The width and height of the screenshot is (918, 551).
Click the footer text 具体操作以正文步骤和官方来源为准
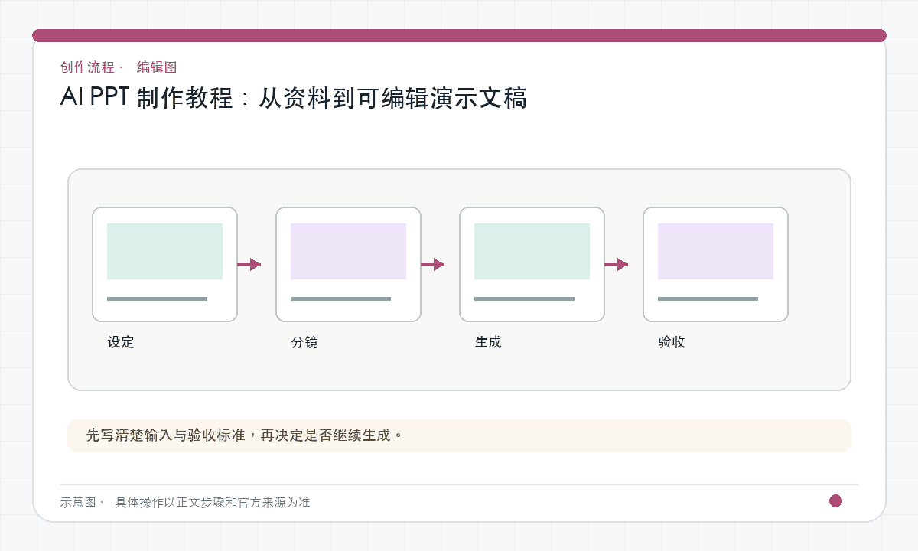[x=213, y=503]
